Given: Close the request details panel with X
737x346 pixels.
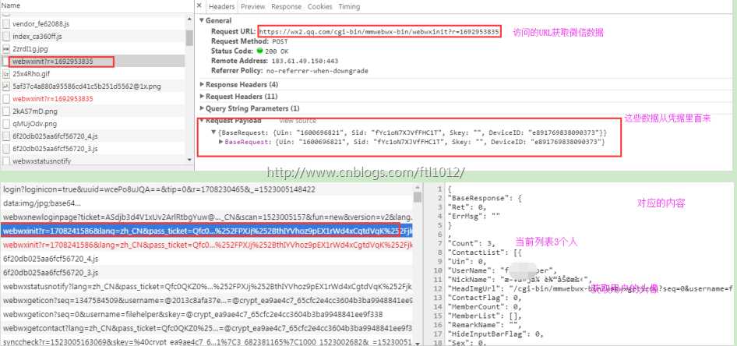Looking at the screenshot, I should 199,6.
